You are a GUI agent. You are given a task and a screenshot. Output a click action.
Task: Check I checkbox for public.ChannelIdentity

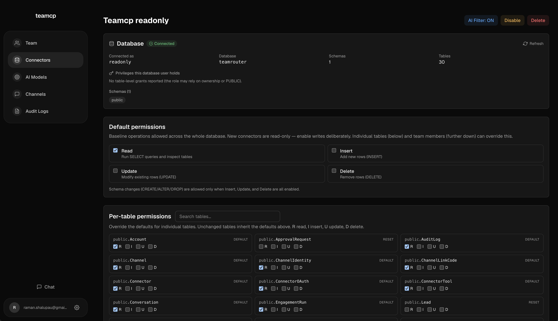273,267
